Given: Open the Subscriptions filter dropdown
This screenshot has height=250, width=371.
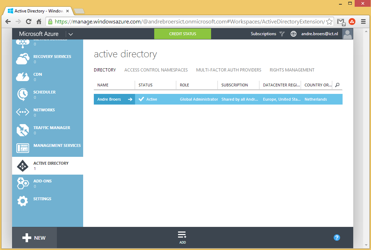Looking at the screenshot, I should click(282, 34).
